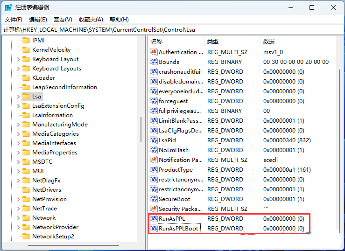Image resolution: width=345 pixels, height=251 pixels.
Task: Click the DWORD icon next to SecureBoot
Action: [x=154, y=199]
